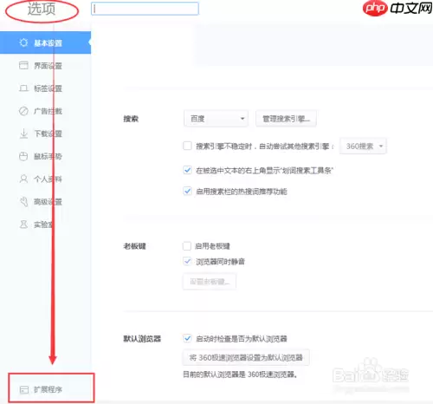Toggle 浏览器同时静音 checkbox

(x=187, y=261)
